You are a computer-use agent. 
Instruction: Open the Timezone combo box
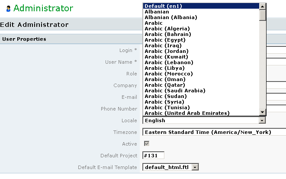pyautogui.click(x=214, y=132)
